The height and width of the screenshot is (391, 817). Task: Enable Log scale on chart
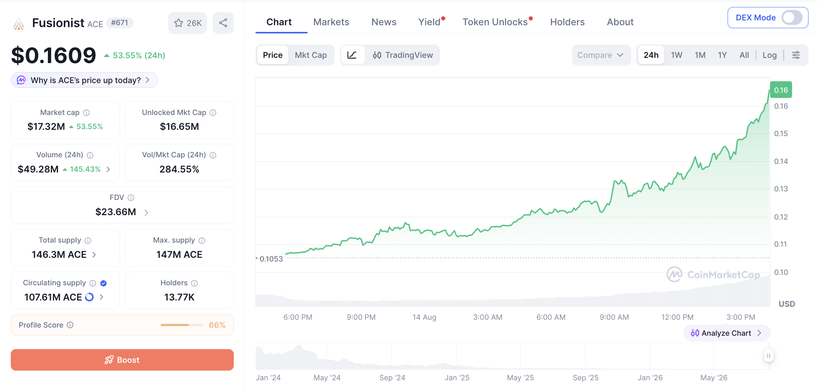click(x=770, y=55)
